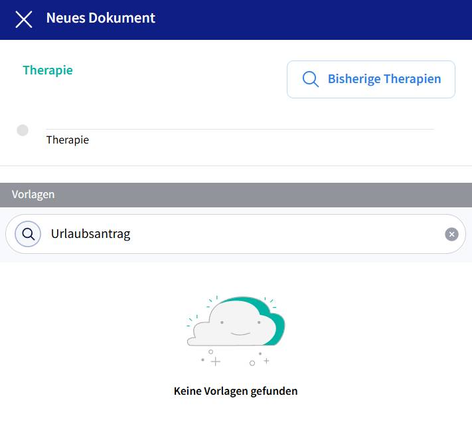The image size is (472, 430).
Task: Click the word Urlaubsantrag in search box
Action: [90, 234]
